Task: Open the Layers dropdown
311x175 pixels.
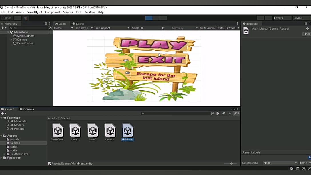Action: [282, 18]
